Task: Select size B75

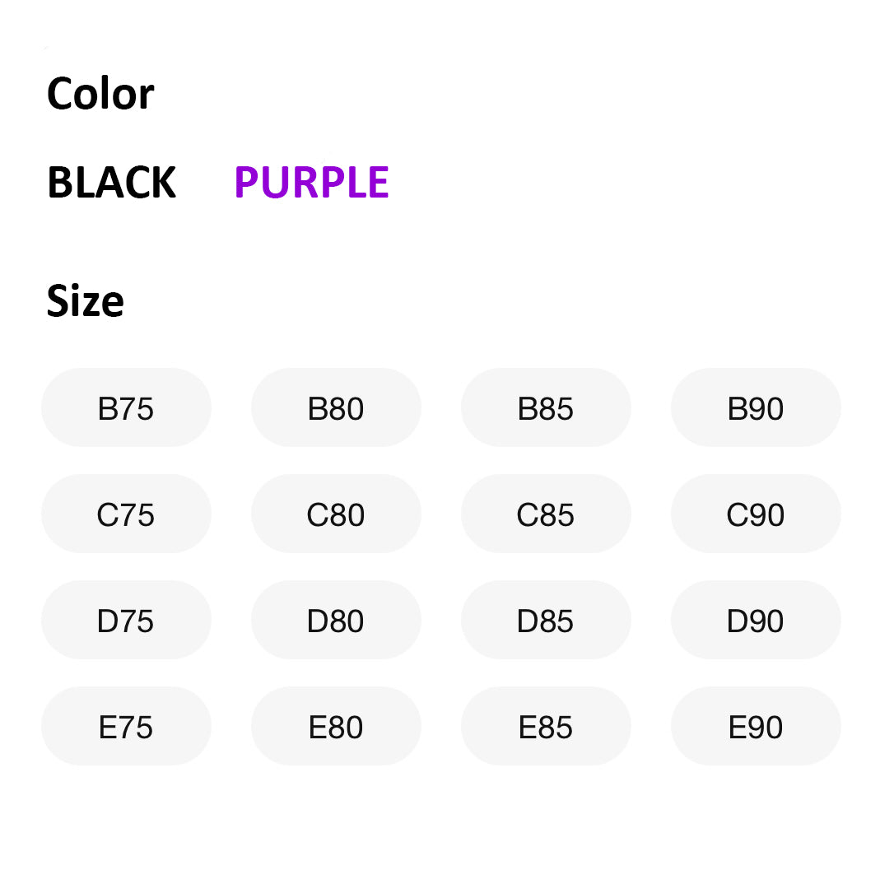Action: point(126,408)
